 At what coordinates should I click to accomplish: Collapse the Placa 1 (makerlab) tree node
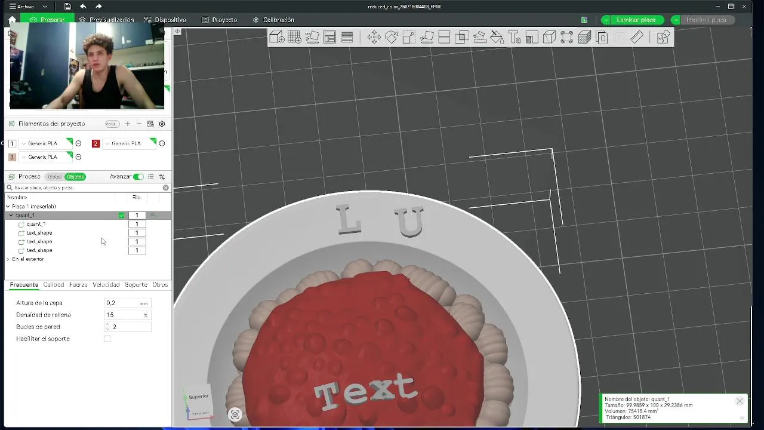coord(7,207)
